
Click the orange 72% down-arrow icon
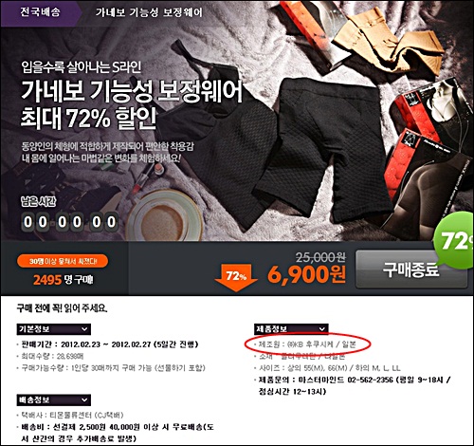click(236, 278)
